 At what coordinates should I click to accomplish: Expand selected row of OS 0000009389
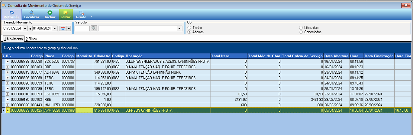8,110
